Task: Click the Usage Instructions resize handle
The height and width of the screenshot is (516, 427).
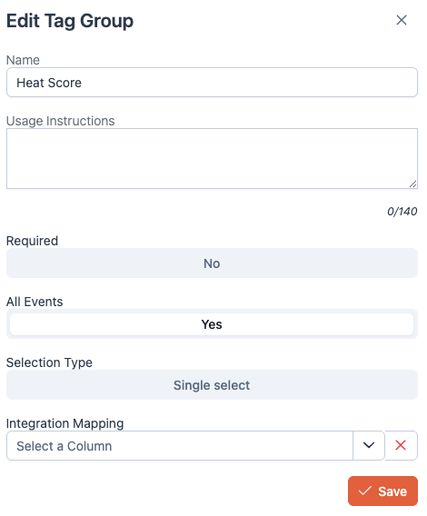Action: point(413,184)
